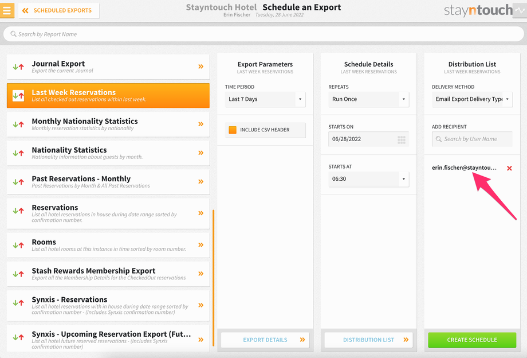Click the export arrows icon for Rooms
The image size is (527, 358).
click(18, 245)
